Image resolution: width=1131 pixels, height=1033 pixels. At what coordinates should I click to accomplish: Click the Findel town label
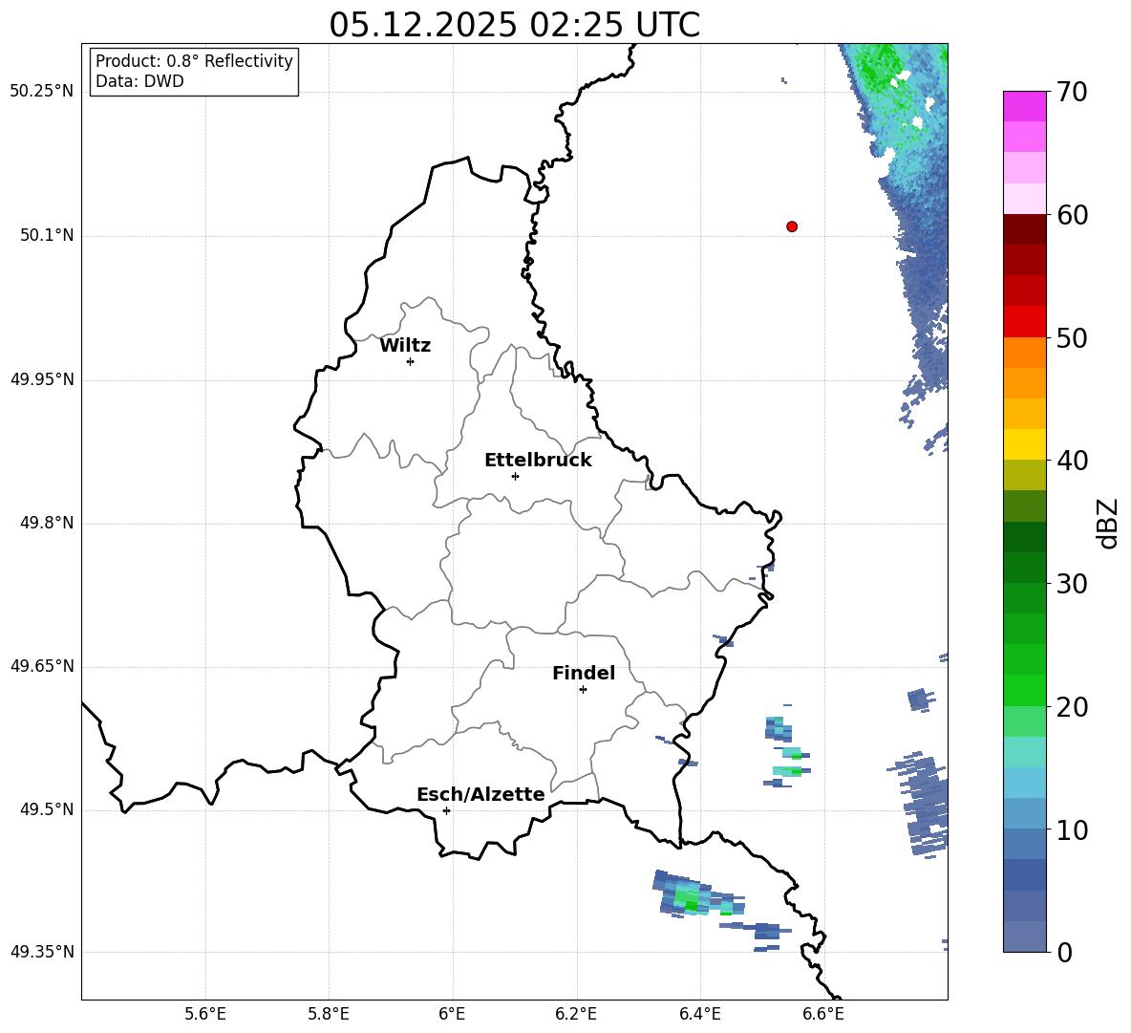click(584, 673)
